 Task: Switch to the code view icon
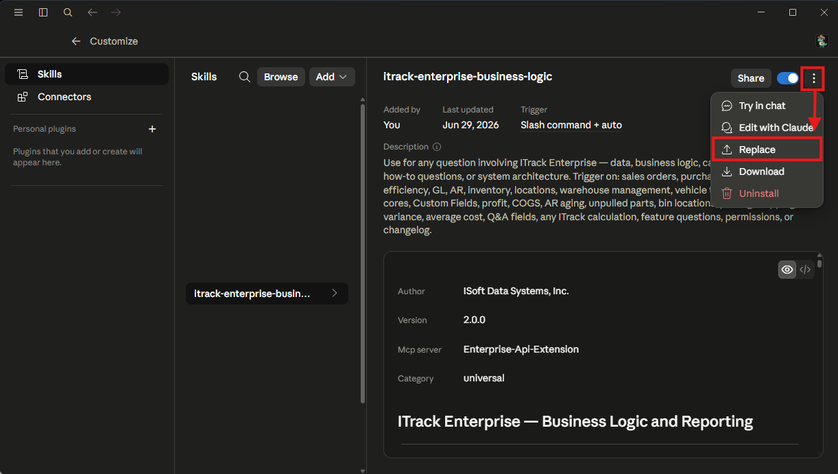806,270
